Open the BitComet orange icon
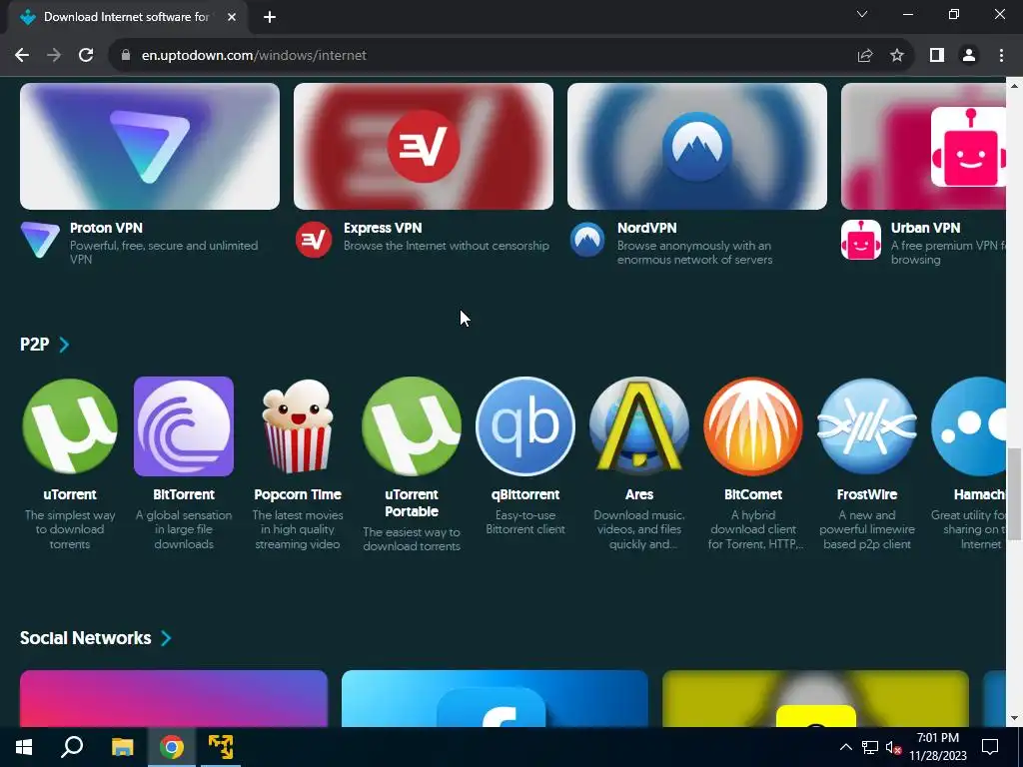Screen dimensions: 1023x767 coord(753,425)
